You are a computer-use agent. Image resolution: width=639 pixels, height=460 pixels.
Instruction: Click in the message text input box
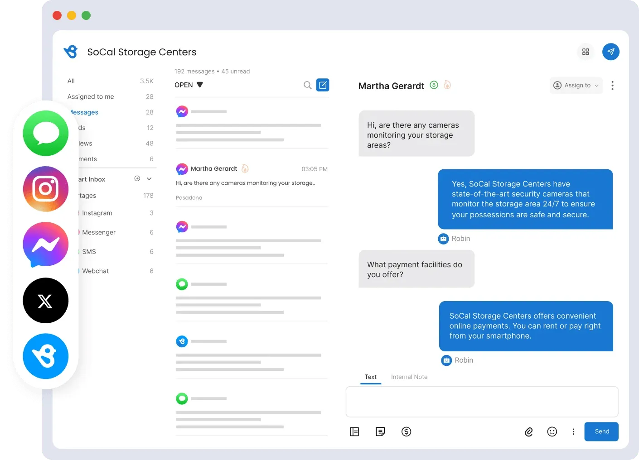click(x=482, y=402)
